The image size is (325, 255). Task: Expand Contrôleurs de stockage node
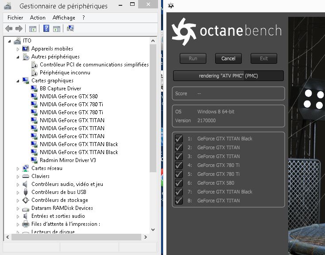click(18, 201)
